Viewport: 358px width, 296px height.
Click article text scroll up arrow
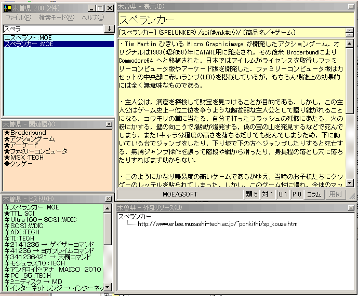[350, 44]
